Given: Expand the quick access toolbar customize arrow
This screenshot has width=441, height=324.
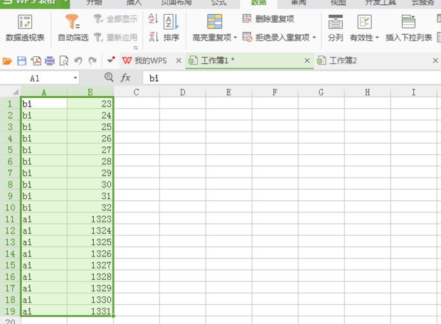Looking at the screenshot, I should pyautogui.click(x=111, y=60).
